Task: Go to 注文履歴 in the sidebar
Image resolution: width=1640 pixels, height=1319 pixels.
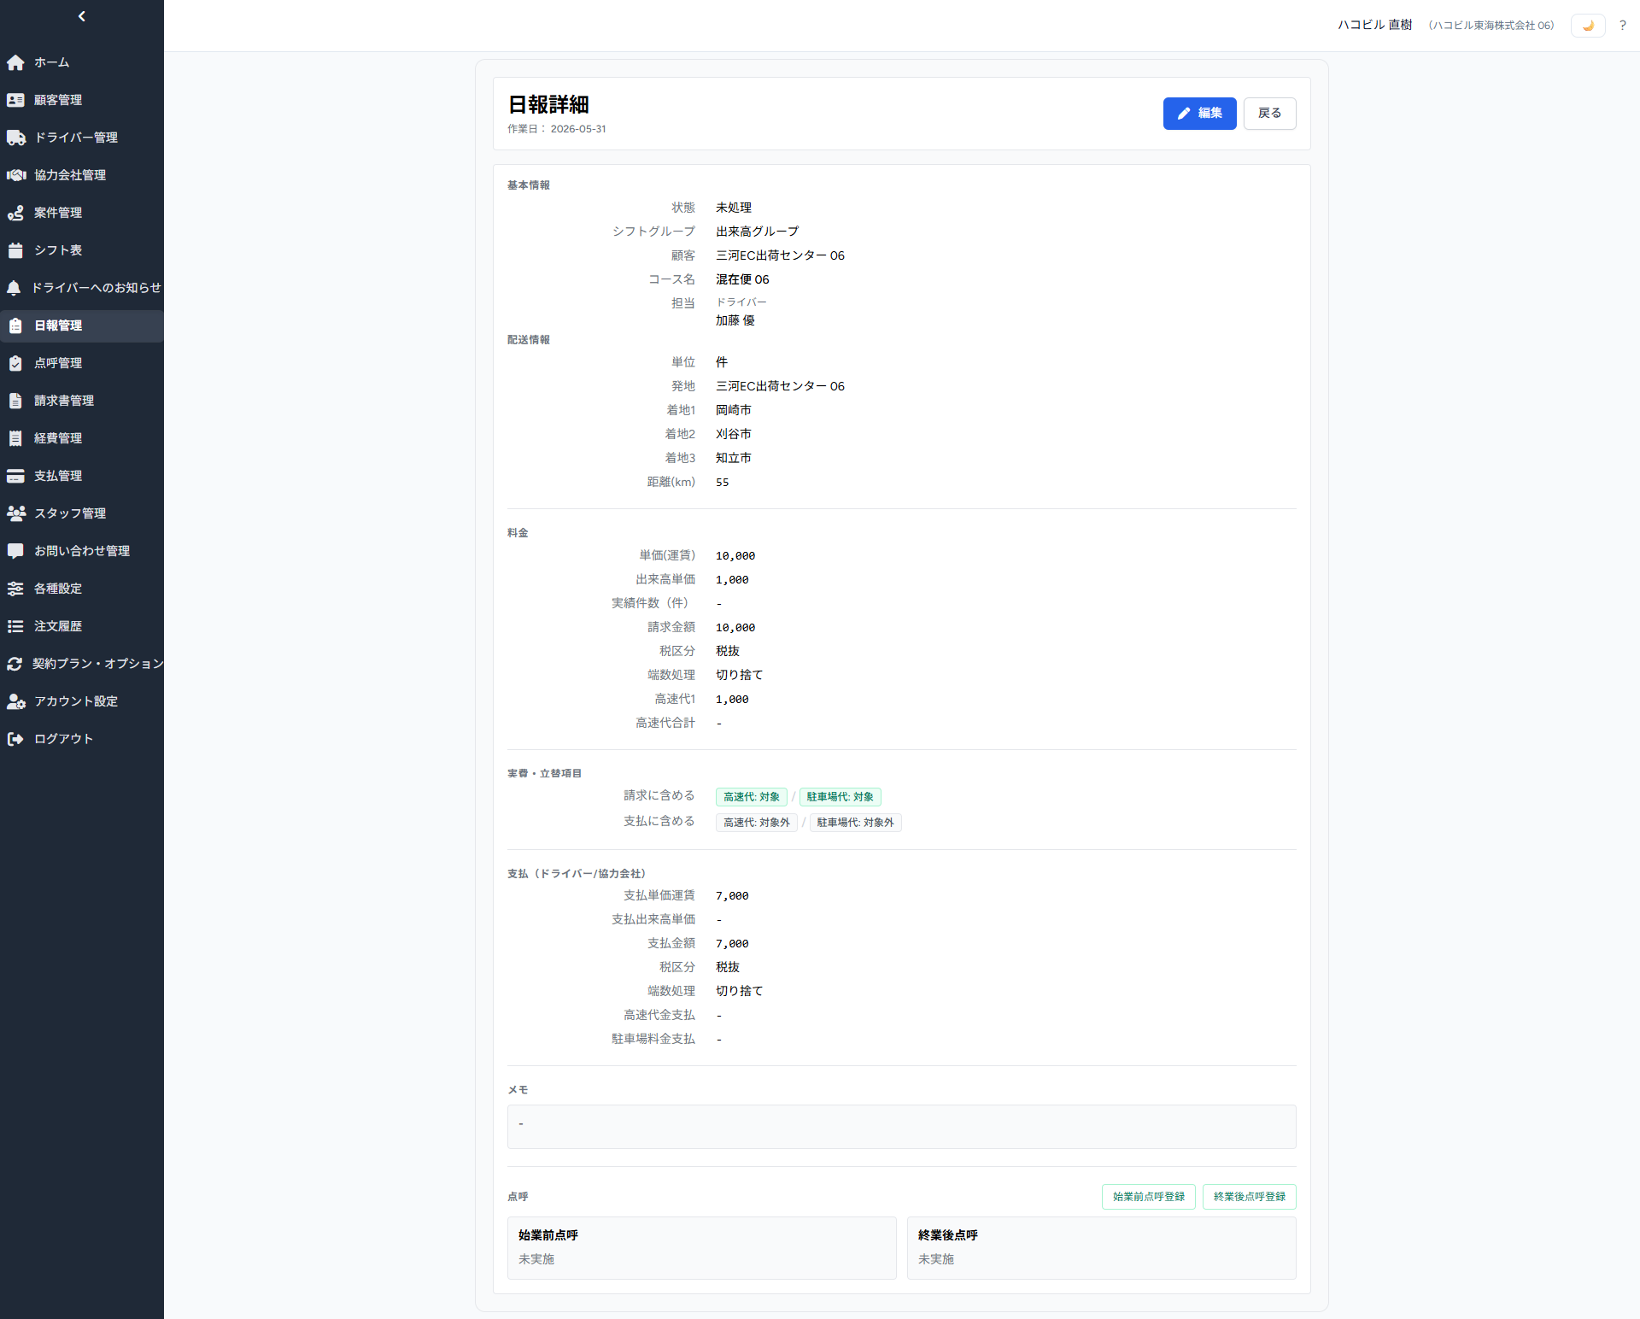Action: (82, 626)
